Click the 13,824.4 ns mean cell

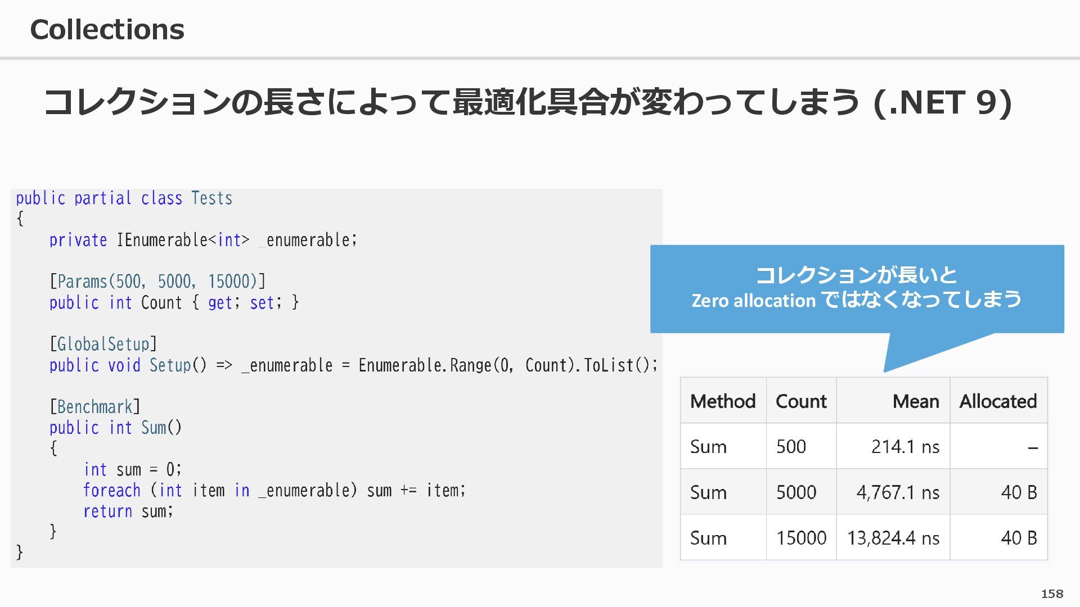coord(893,538)
